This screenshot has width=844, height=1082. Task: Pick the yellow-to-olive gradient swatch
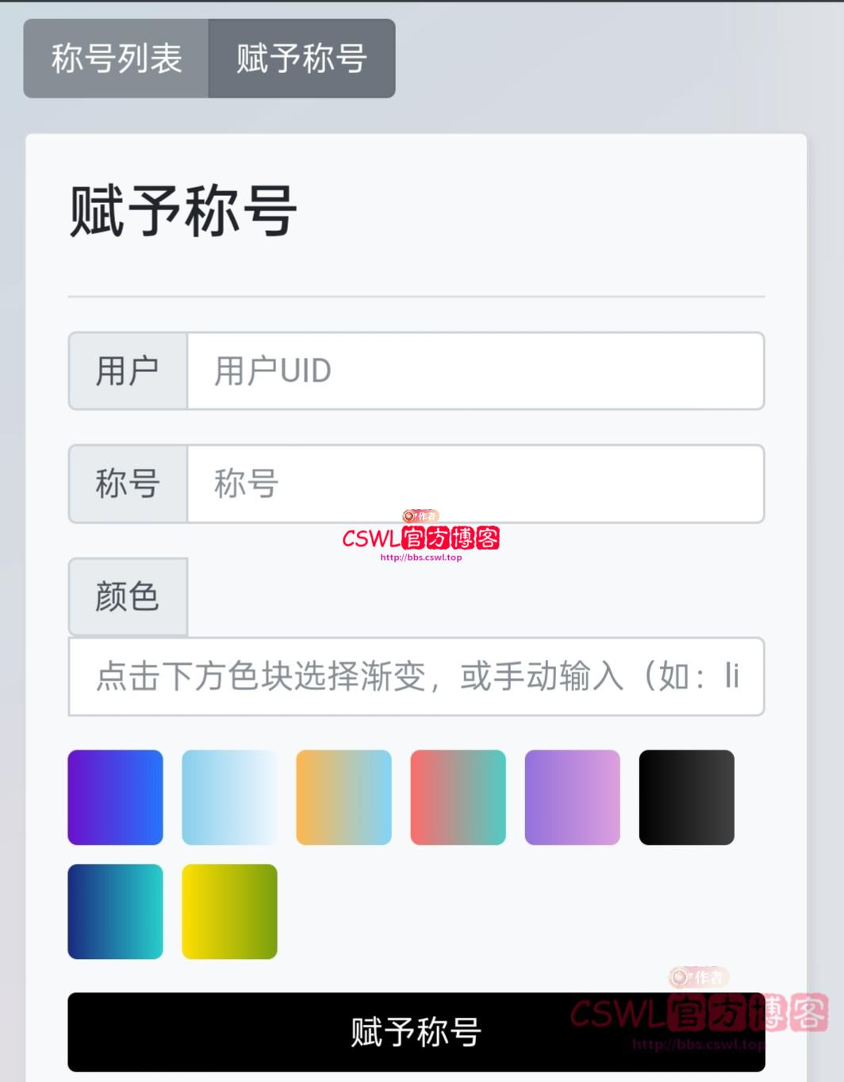pyautogui.click(x=229, y=911)
